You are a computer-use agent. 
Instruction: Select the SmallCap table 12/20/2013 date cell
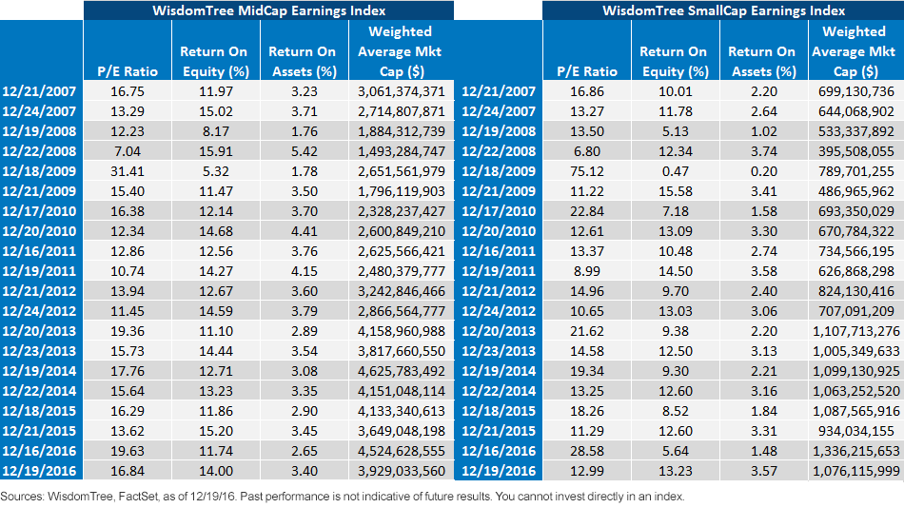click(499, 331)
